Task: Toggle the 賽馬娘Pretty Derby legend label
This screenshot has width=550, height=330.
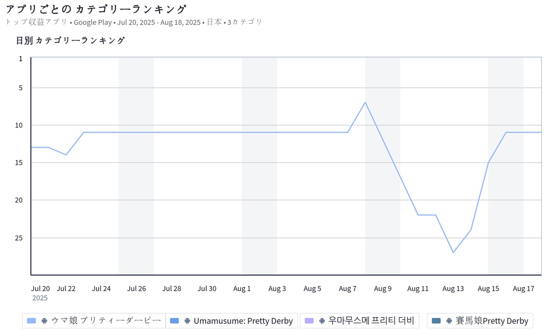Action: pos(492,321)
